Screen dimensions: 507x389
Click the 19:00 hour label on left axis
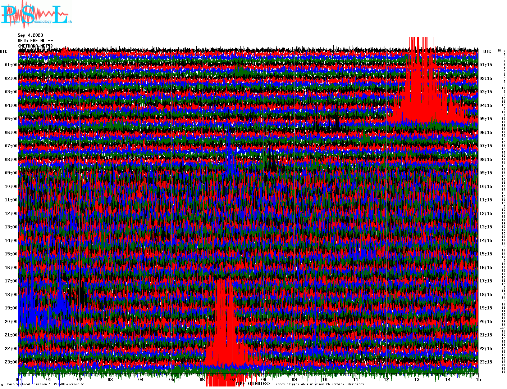point(11,308)
